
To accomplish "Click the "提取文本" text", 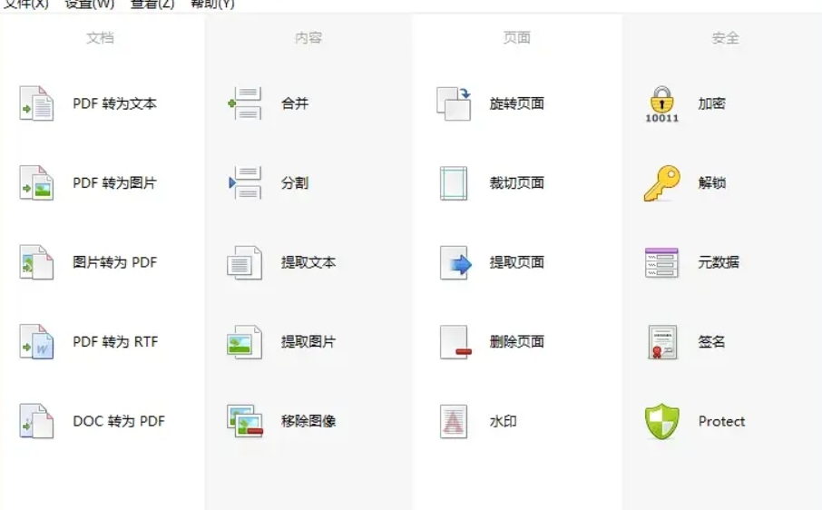I will pos(308,262).
